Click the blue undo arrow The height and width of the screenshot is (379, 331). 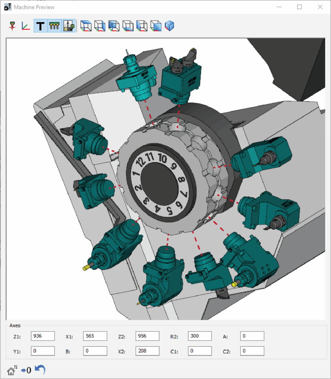tap(40, 369)
